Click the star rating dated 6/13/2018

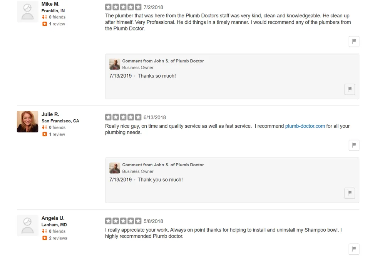pos(123,117)
